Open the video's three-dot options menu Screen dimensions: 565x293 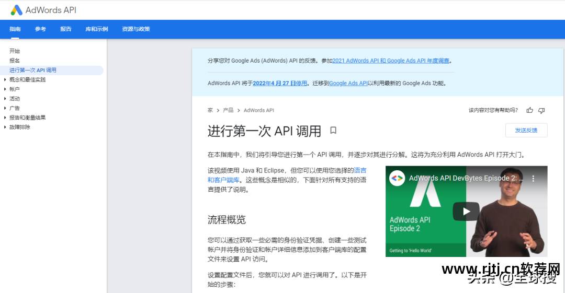[533, 178]
